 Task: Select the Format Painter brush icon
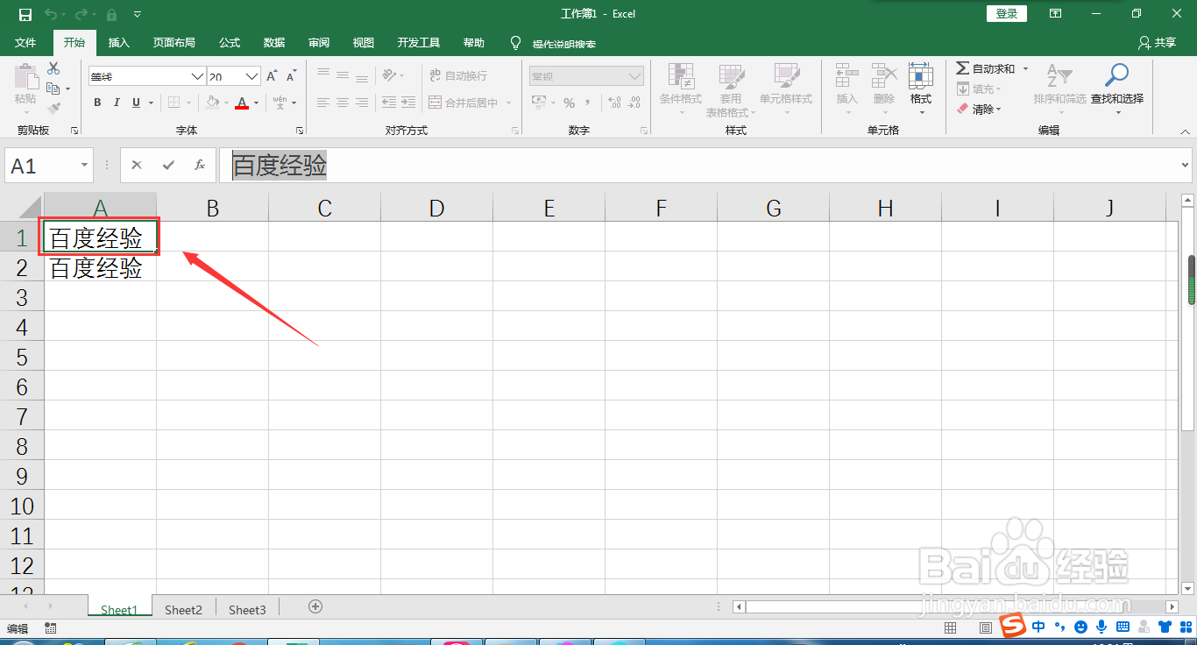[53, 109]
